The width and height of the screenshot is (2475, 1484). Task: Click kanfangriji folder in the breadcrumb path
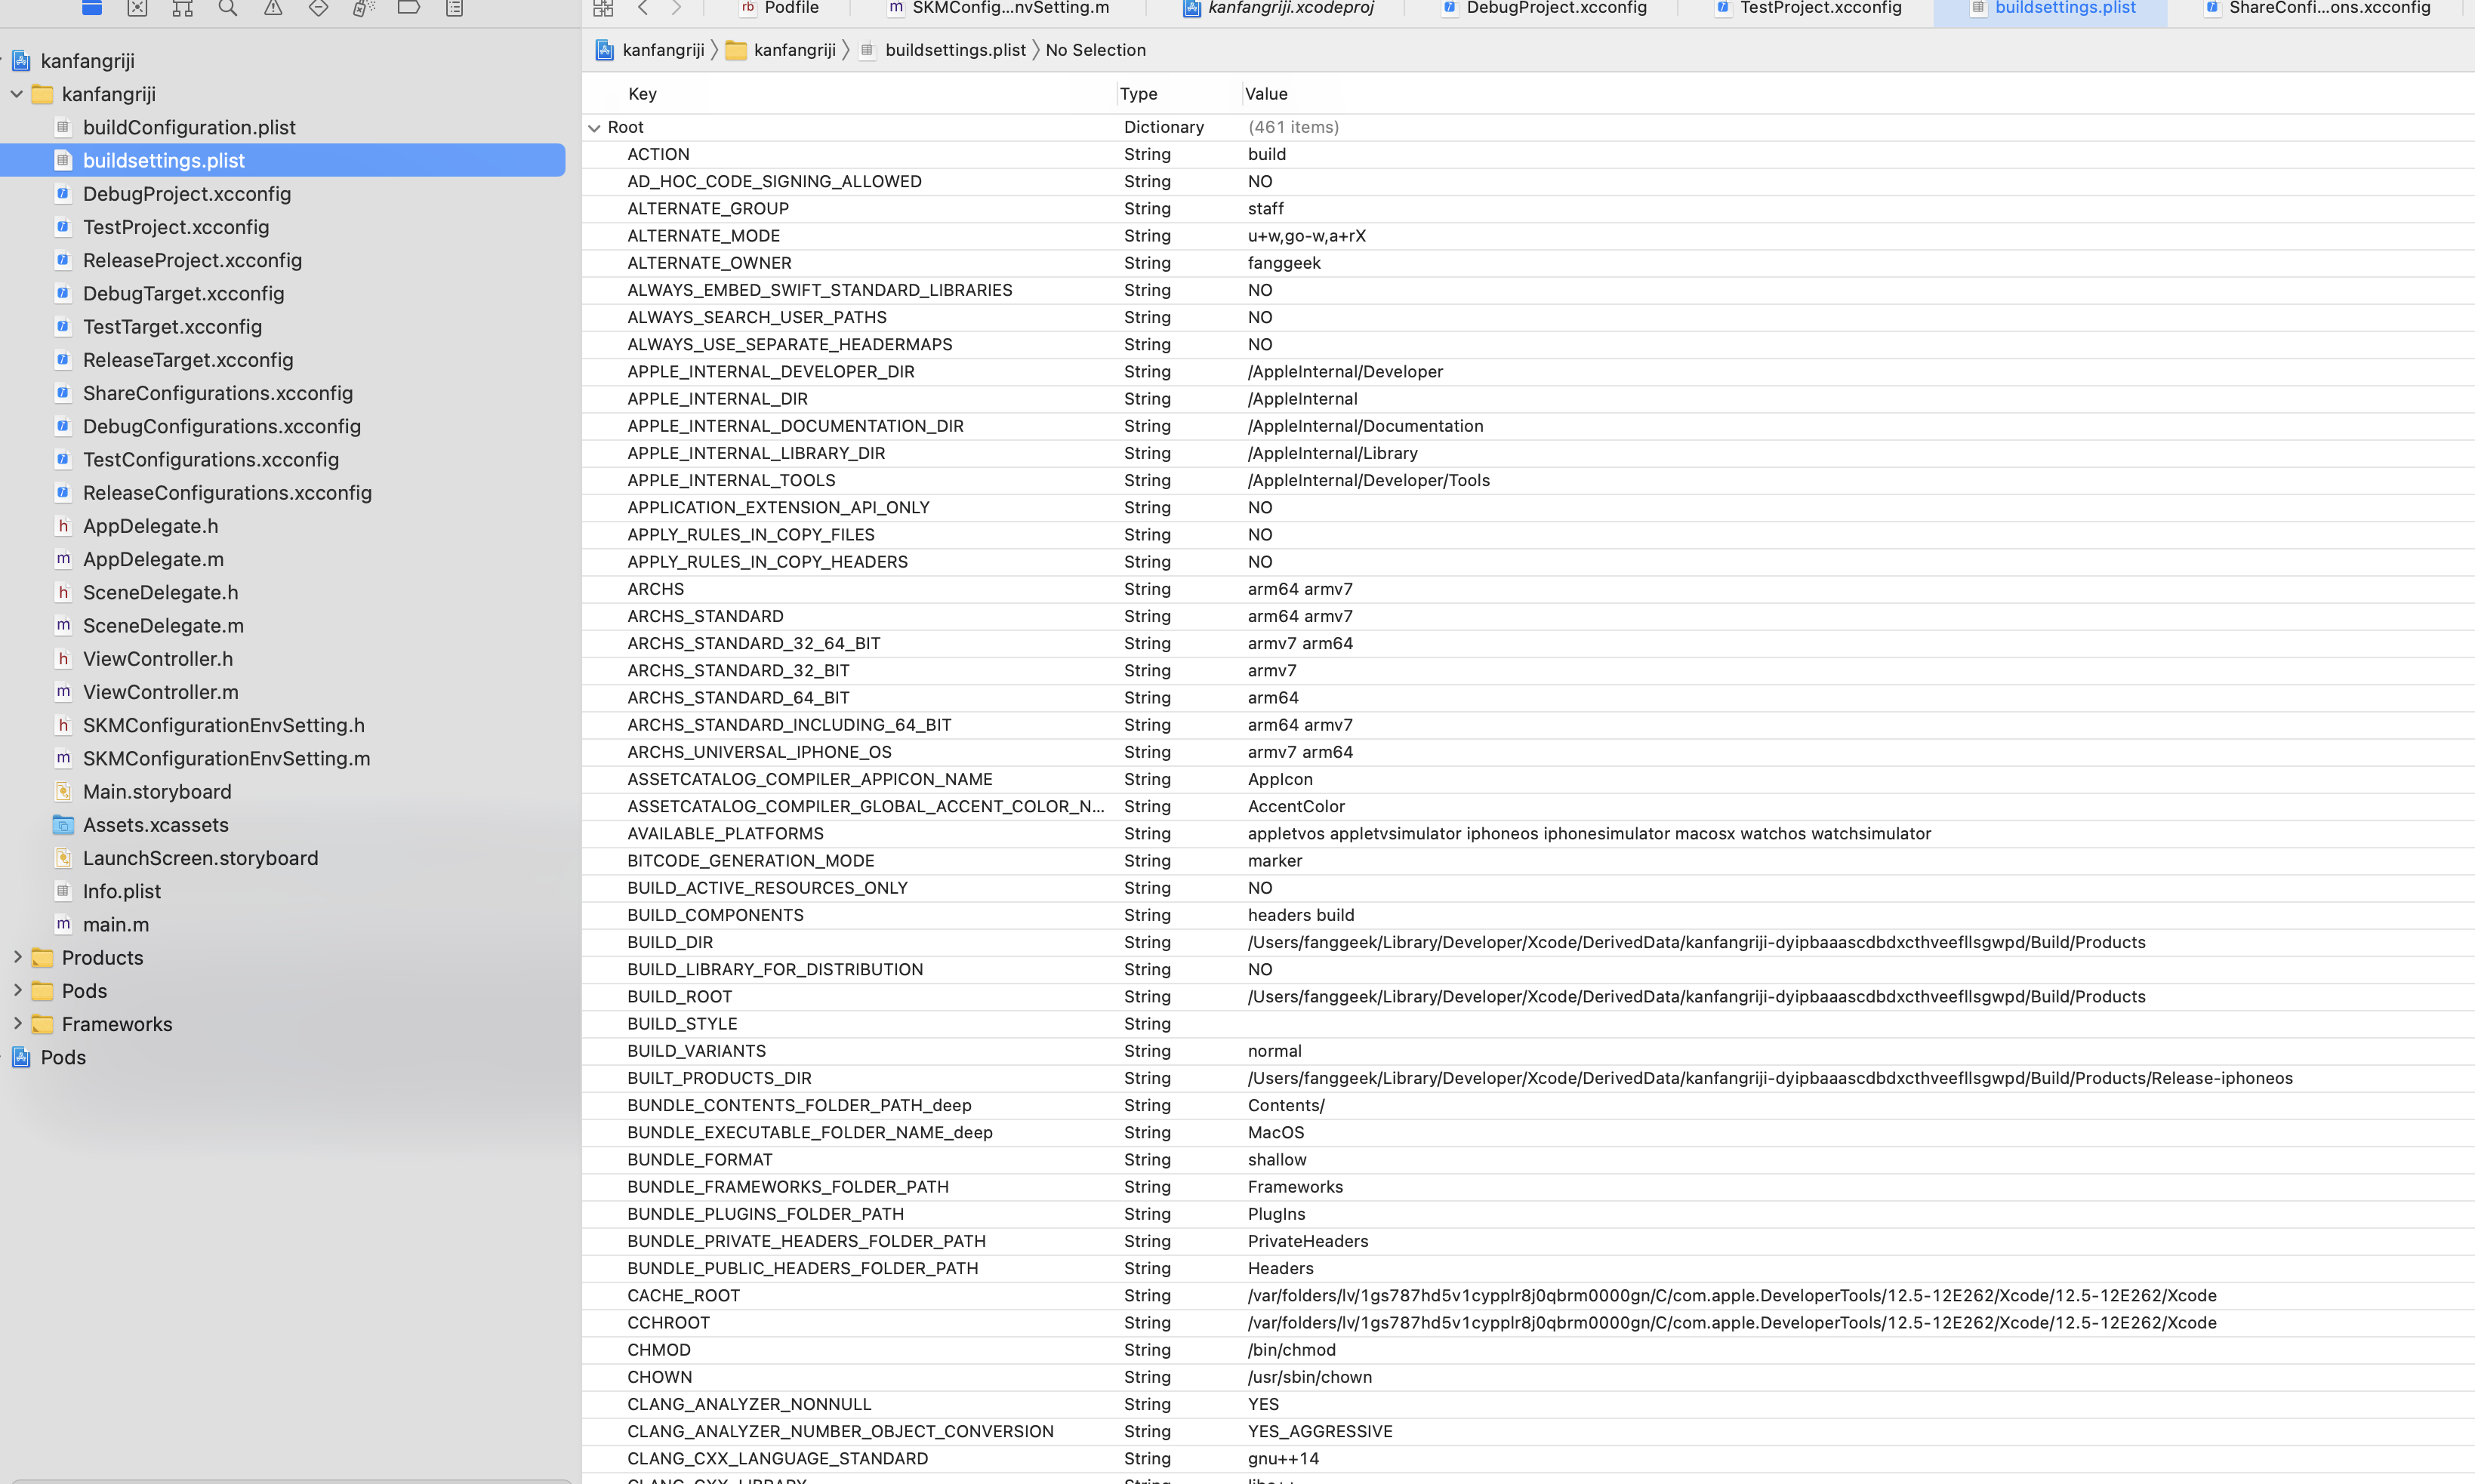point(794,50)
